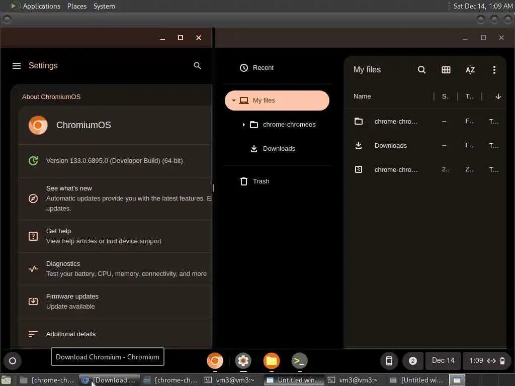
Task: Open See what's new entry
Action: pyautogui.click(x=115, y=198)
